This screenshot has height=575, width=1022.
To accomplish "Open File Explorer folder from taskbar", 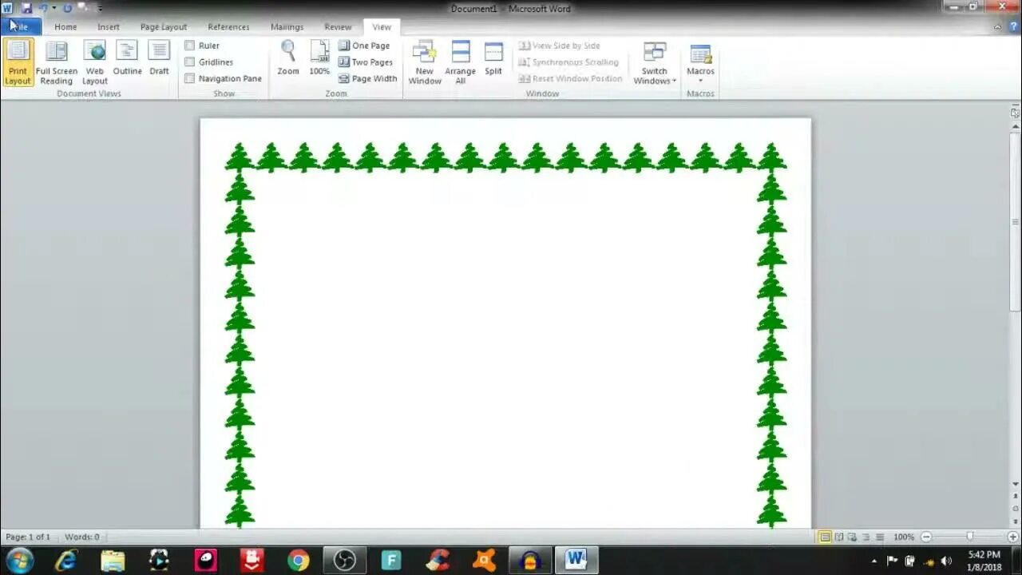I will pyautogui.click(x=113, y=561).
